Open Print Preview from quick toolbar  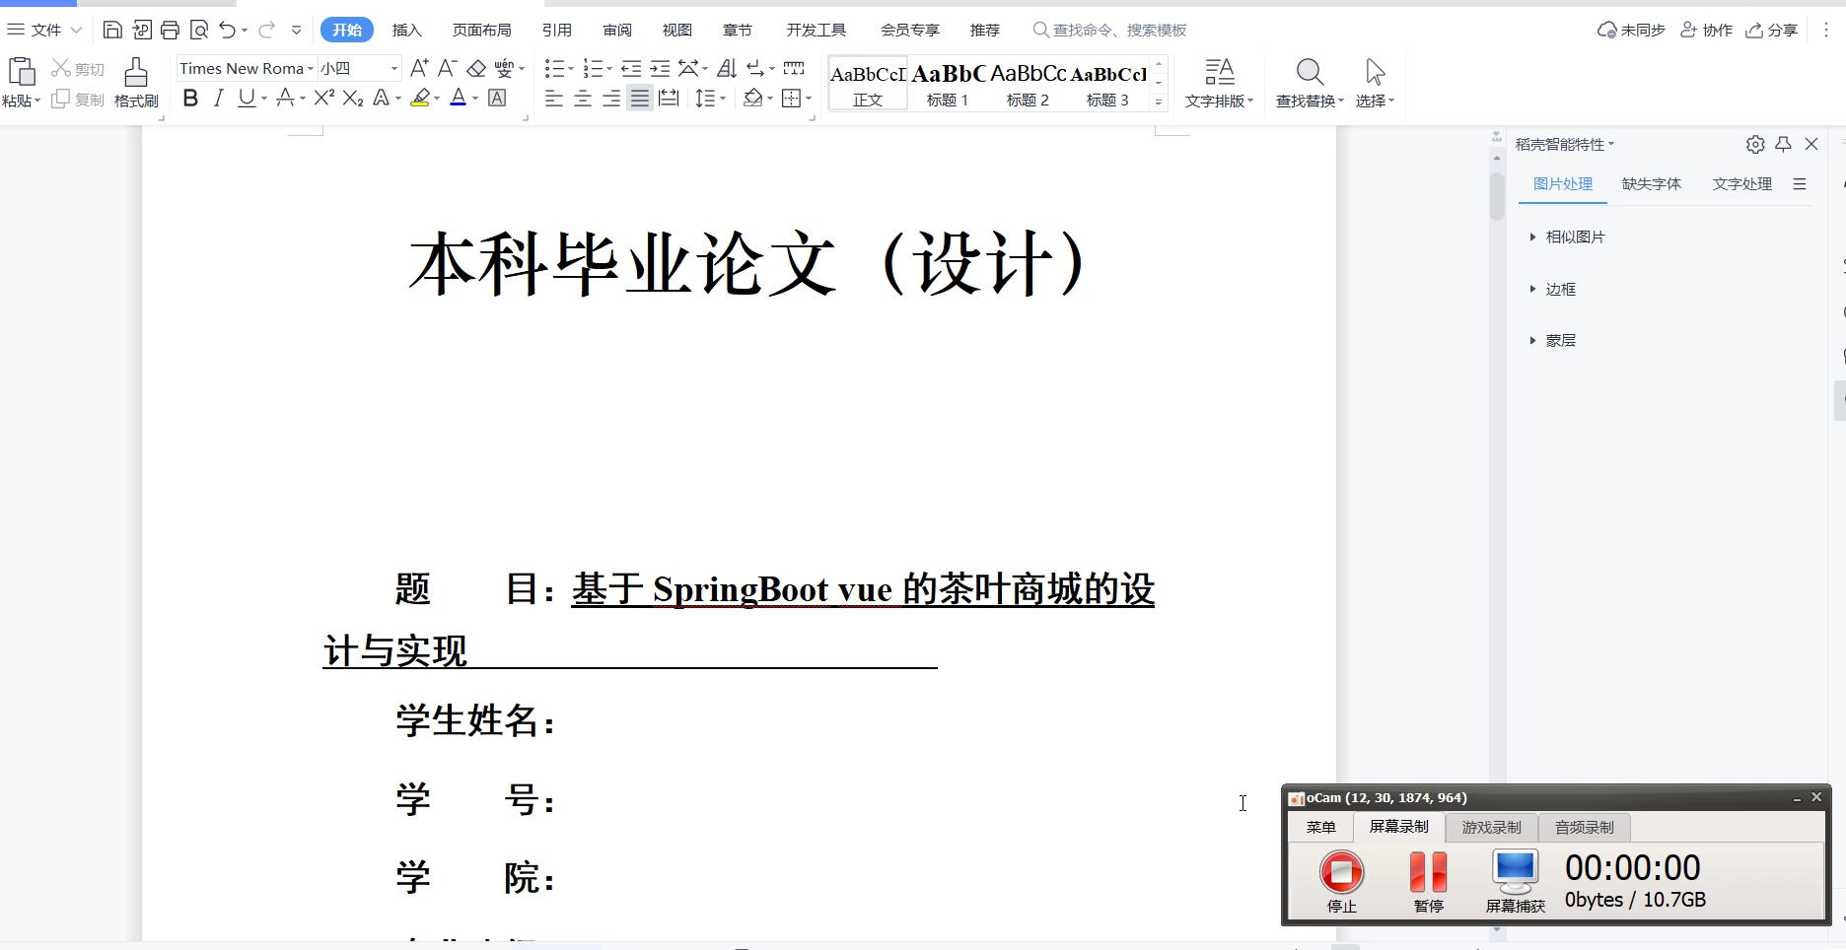coord(199,30)
